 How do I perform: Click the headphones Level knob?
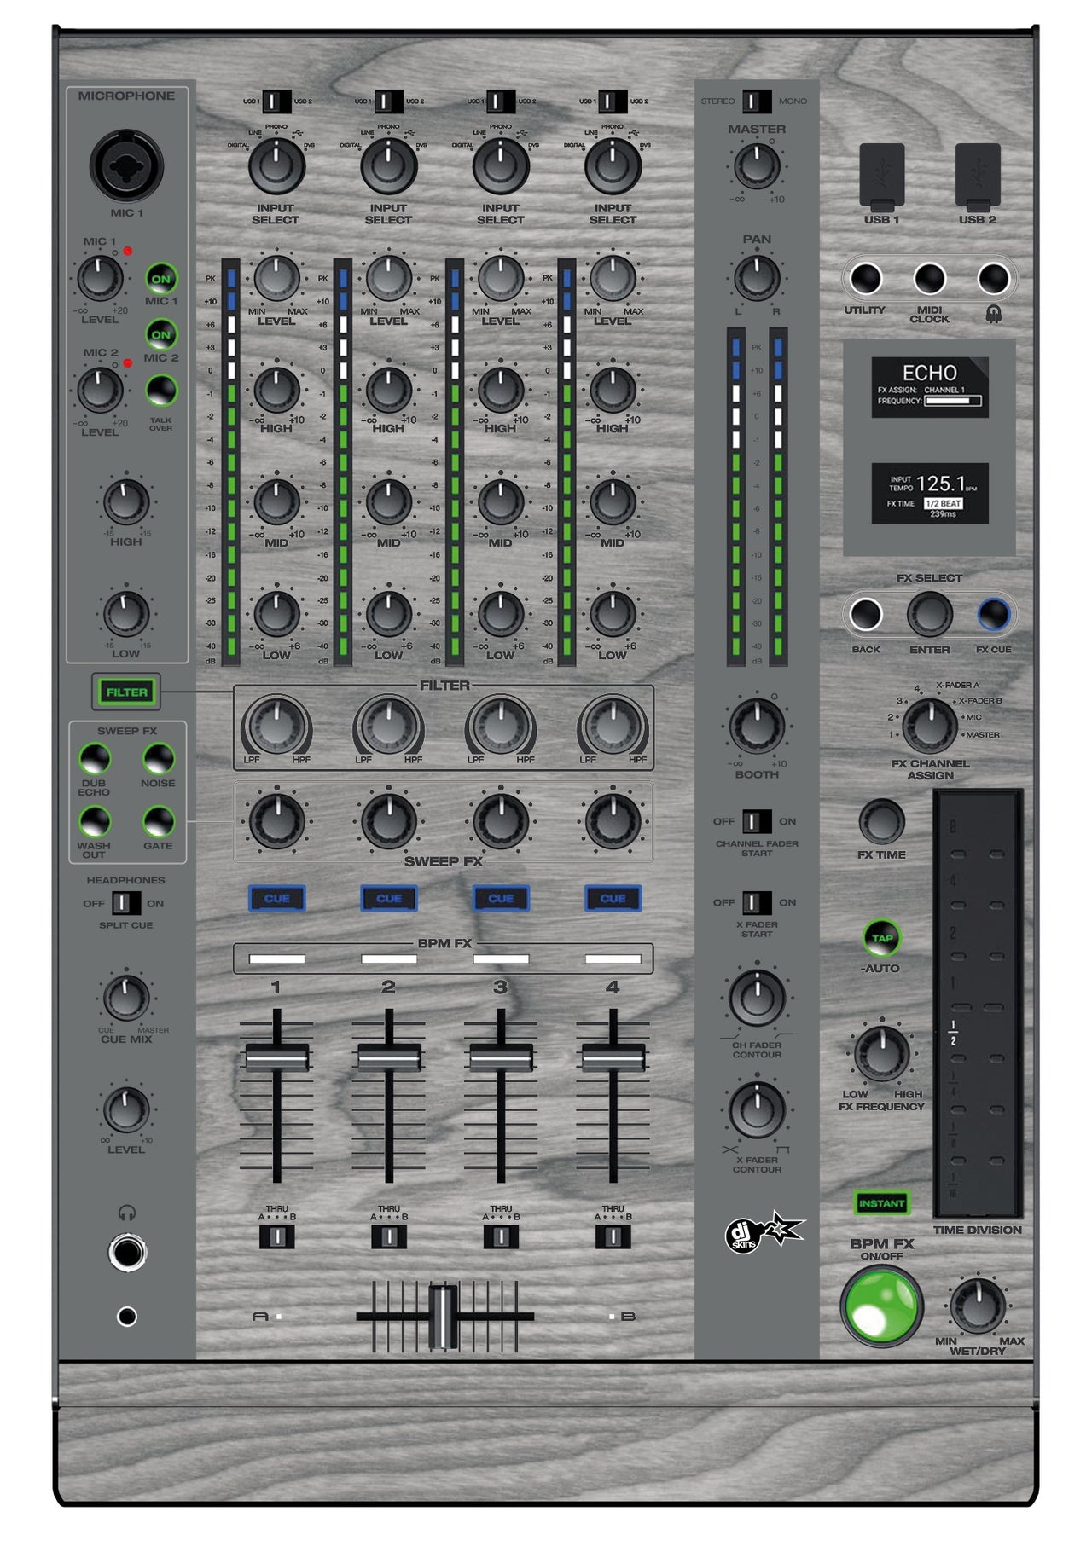126,1109
